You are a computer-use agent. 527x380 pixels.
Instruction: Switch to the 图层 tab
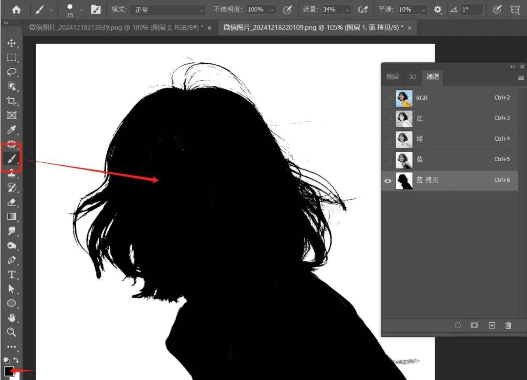click(x=392, y=77)
